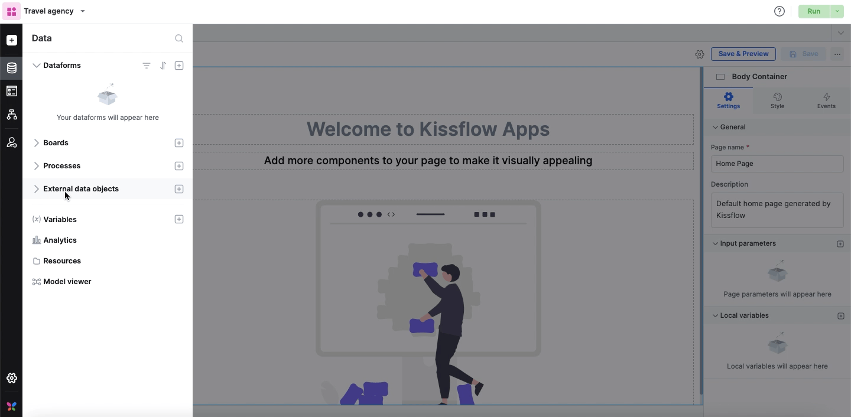Viewport: 851px width, 417px height.
Task: Click the Save & Preview button
Action: pos(743,54)
